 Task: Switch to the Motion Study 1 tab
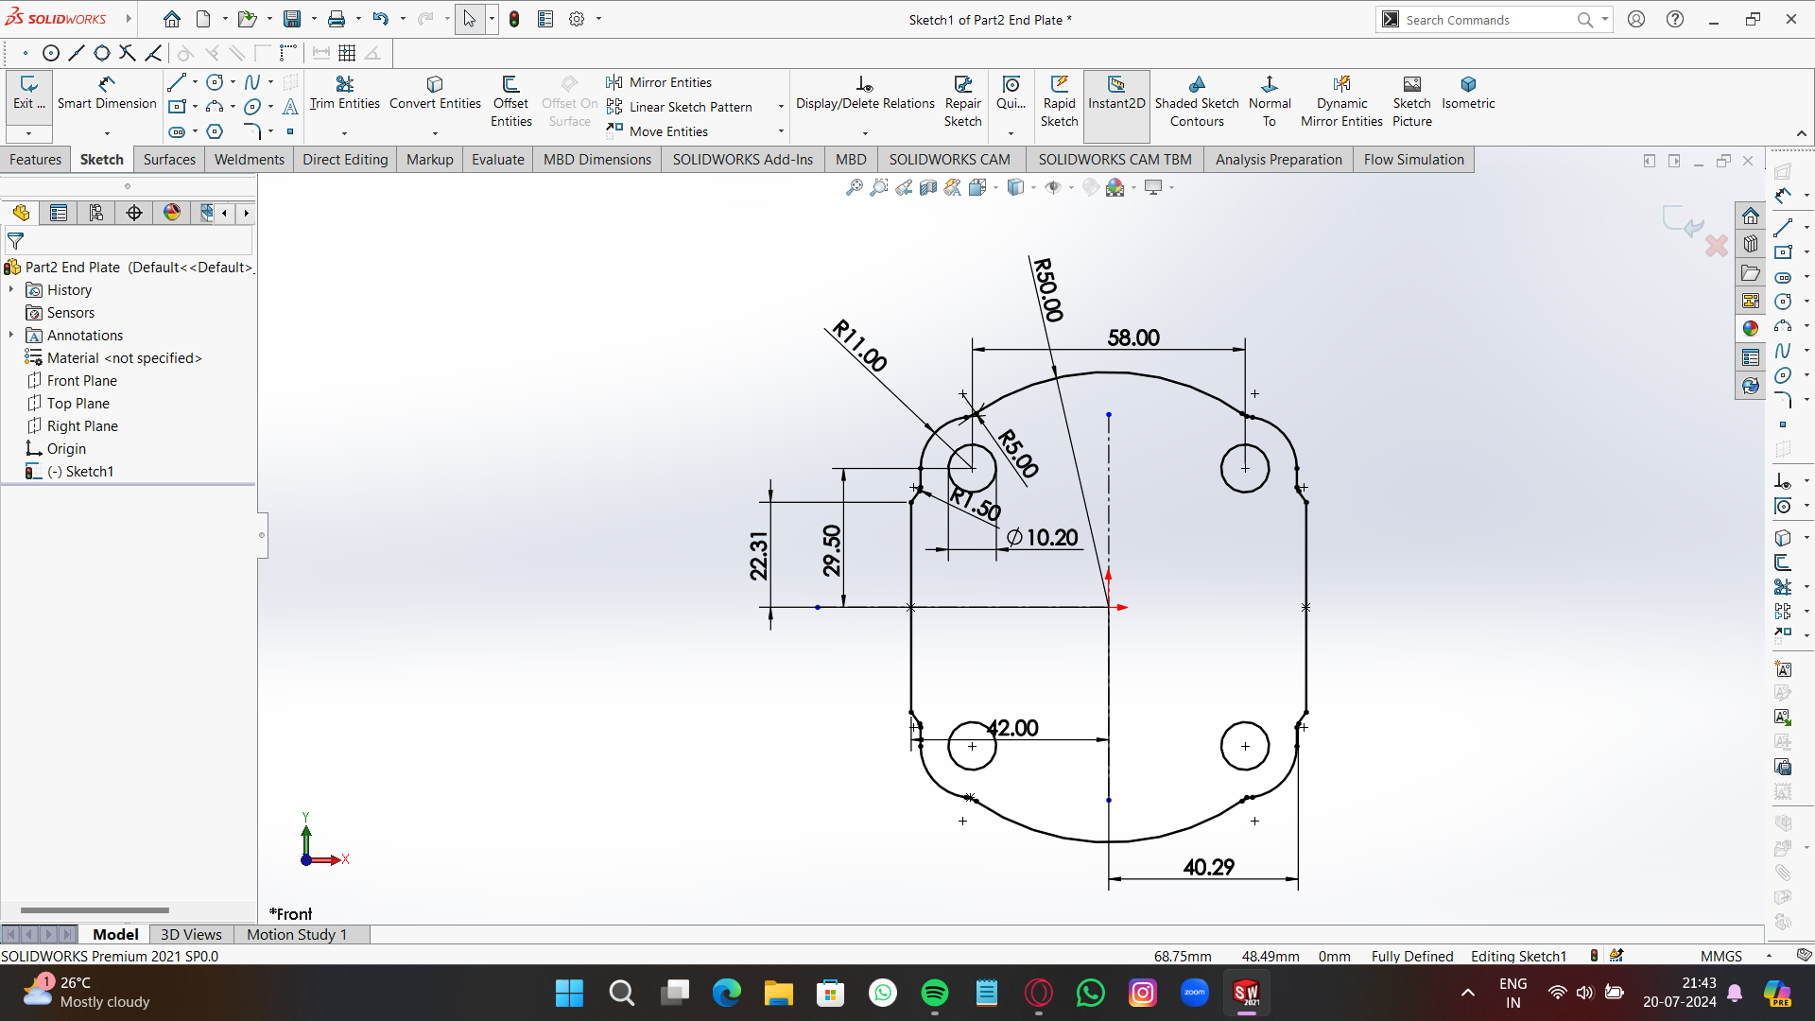point(297,934)
